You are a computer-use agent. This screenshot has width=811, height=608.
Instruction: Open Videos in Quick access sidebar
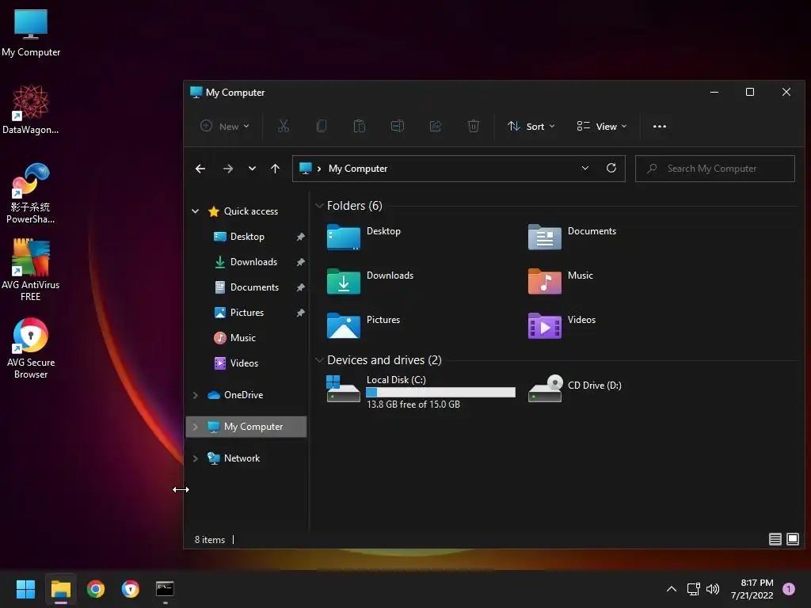click(x=244, y=363)
